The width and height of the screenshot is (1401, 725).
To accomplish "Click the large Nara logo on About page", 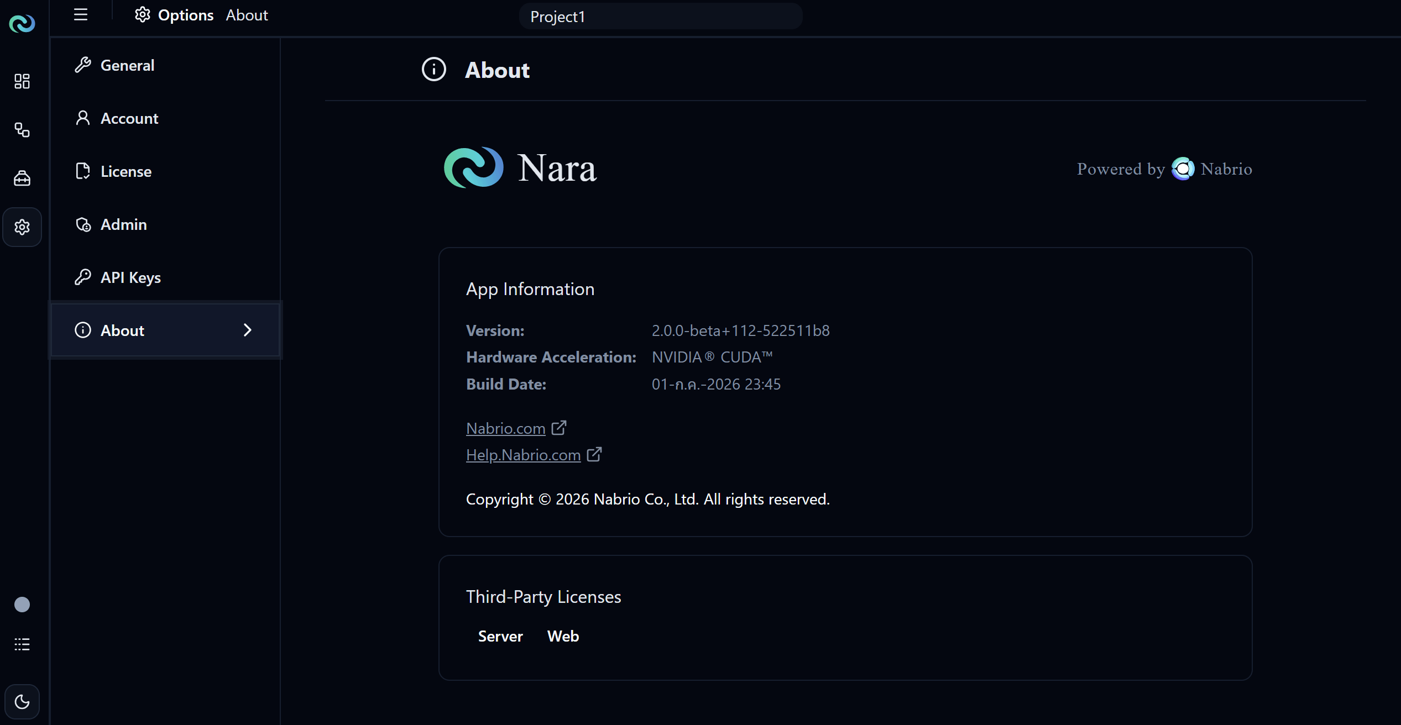I will coord(474,167).
